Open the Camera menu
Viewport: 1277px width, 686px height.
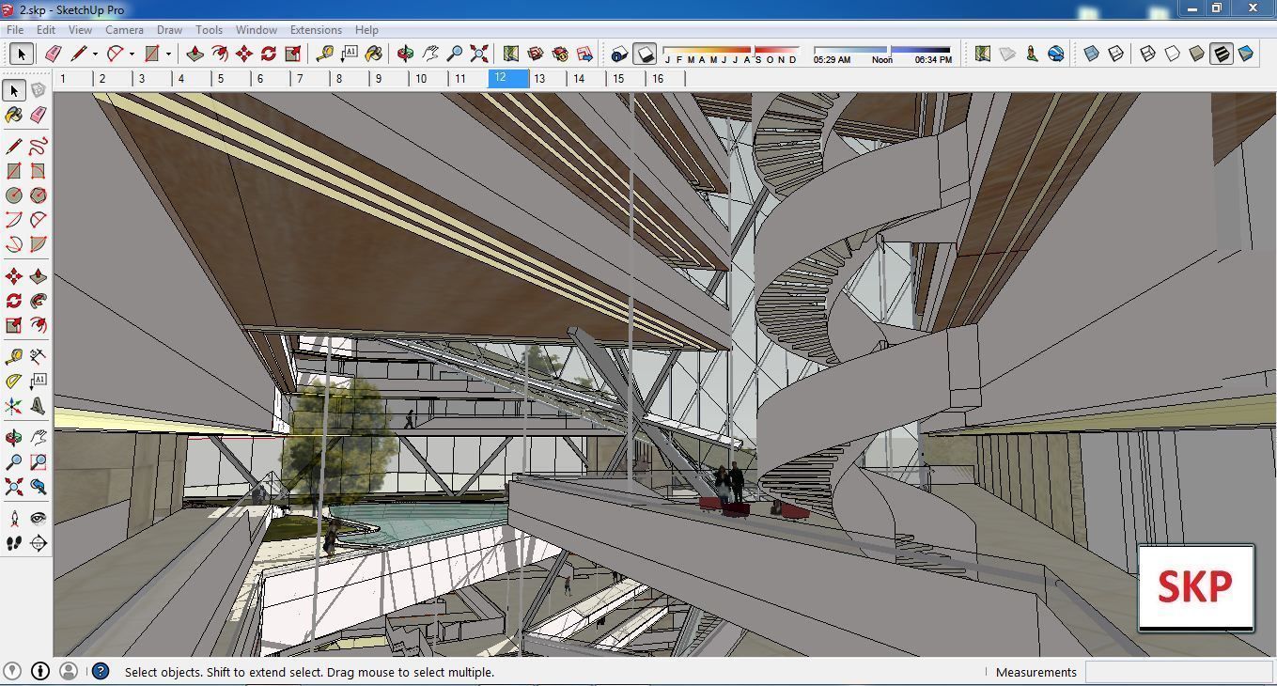point(124,29)
